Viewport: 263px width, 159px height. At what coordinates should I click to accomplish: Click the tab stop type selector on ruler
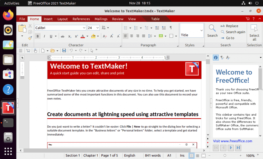pyautogui.click(x=22, y=58)
